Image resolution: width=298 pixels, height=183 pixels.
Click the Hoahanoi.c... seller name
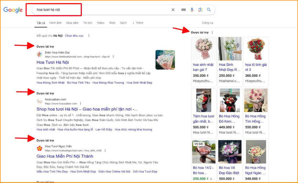pos(229,81)
